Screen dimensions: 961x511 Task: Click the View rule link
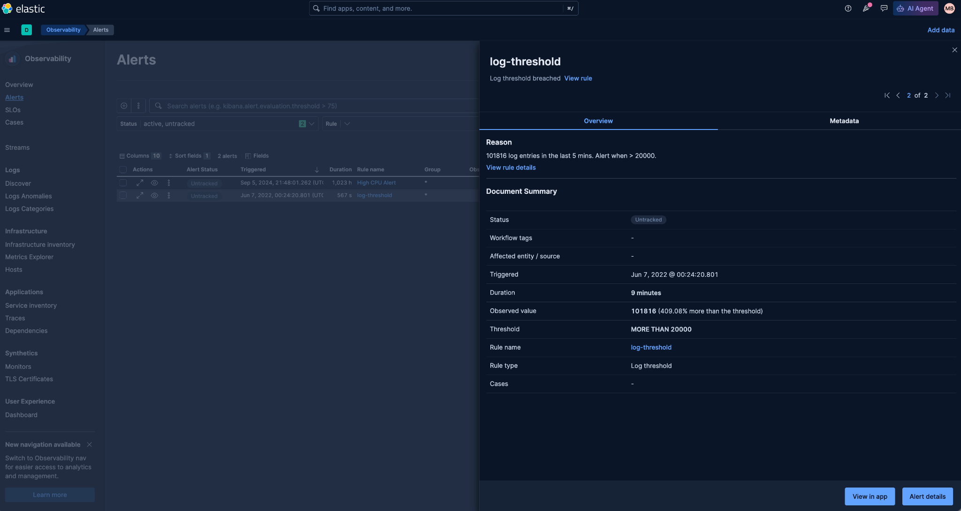pyautogui.click(x=578, y=78)
